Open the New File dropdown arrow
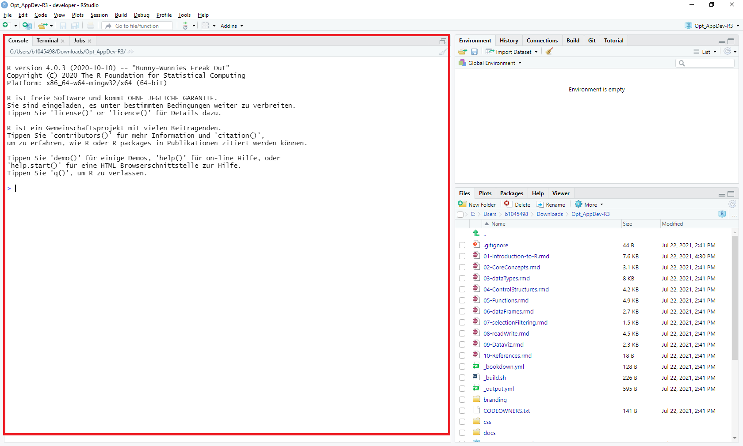Screen dimensions: 743x446 [15, 26]
